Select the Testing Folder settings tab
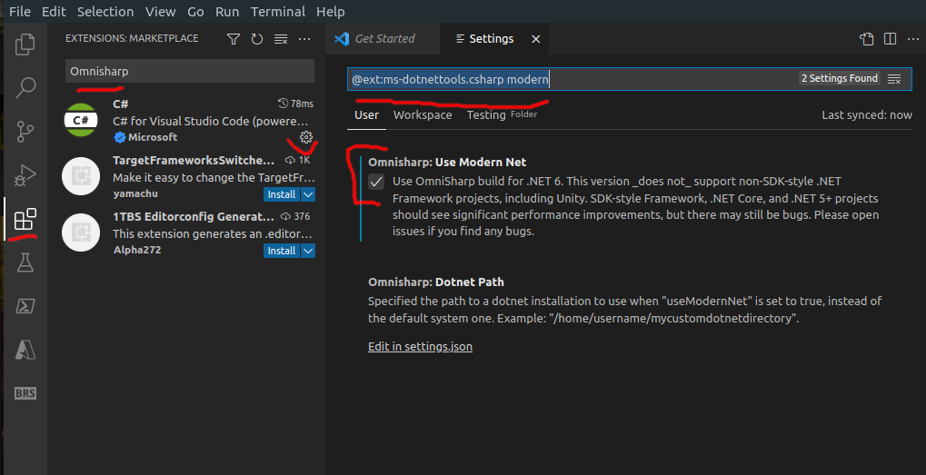 (502, 115)
